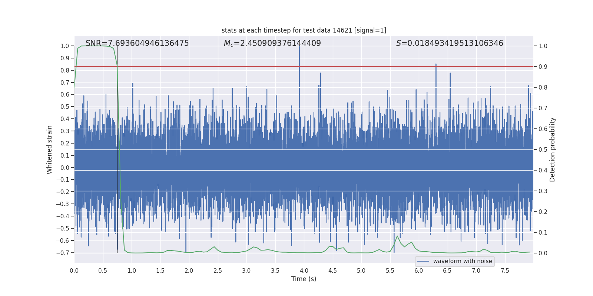
Task: Select the SNR value annotation text
Action: click(137, 43)
